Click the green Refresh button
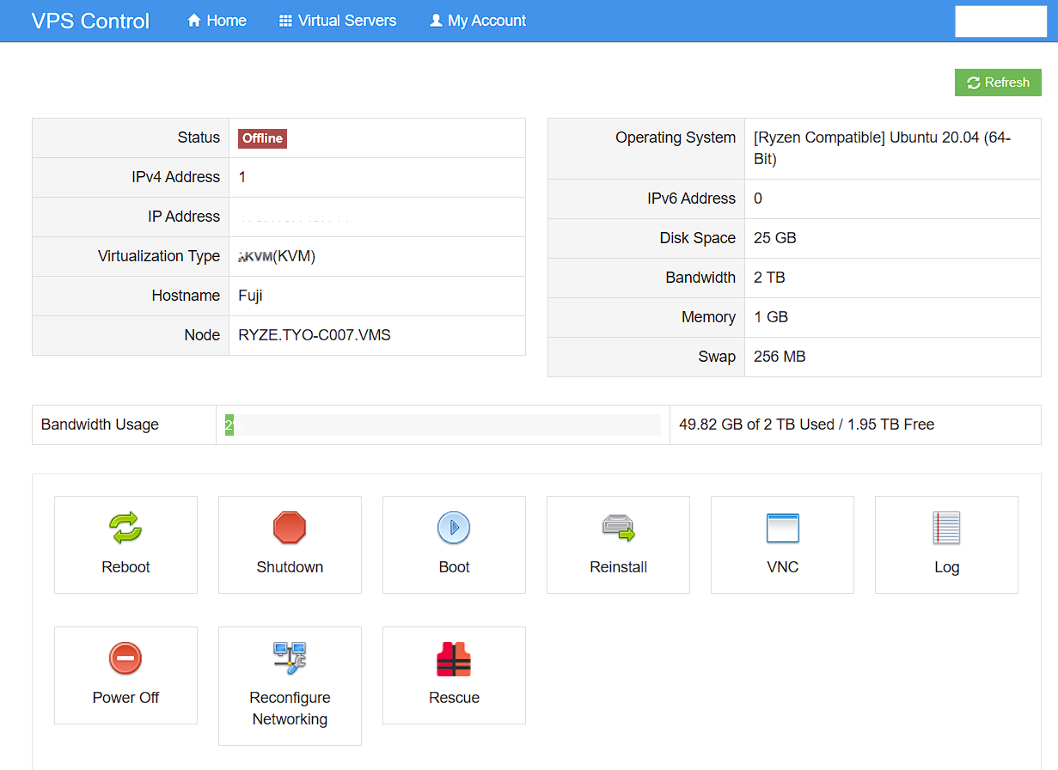This screenshot has height=770, width=1058. [998, 82]
